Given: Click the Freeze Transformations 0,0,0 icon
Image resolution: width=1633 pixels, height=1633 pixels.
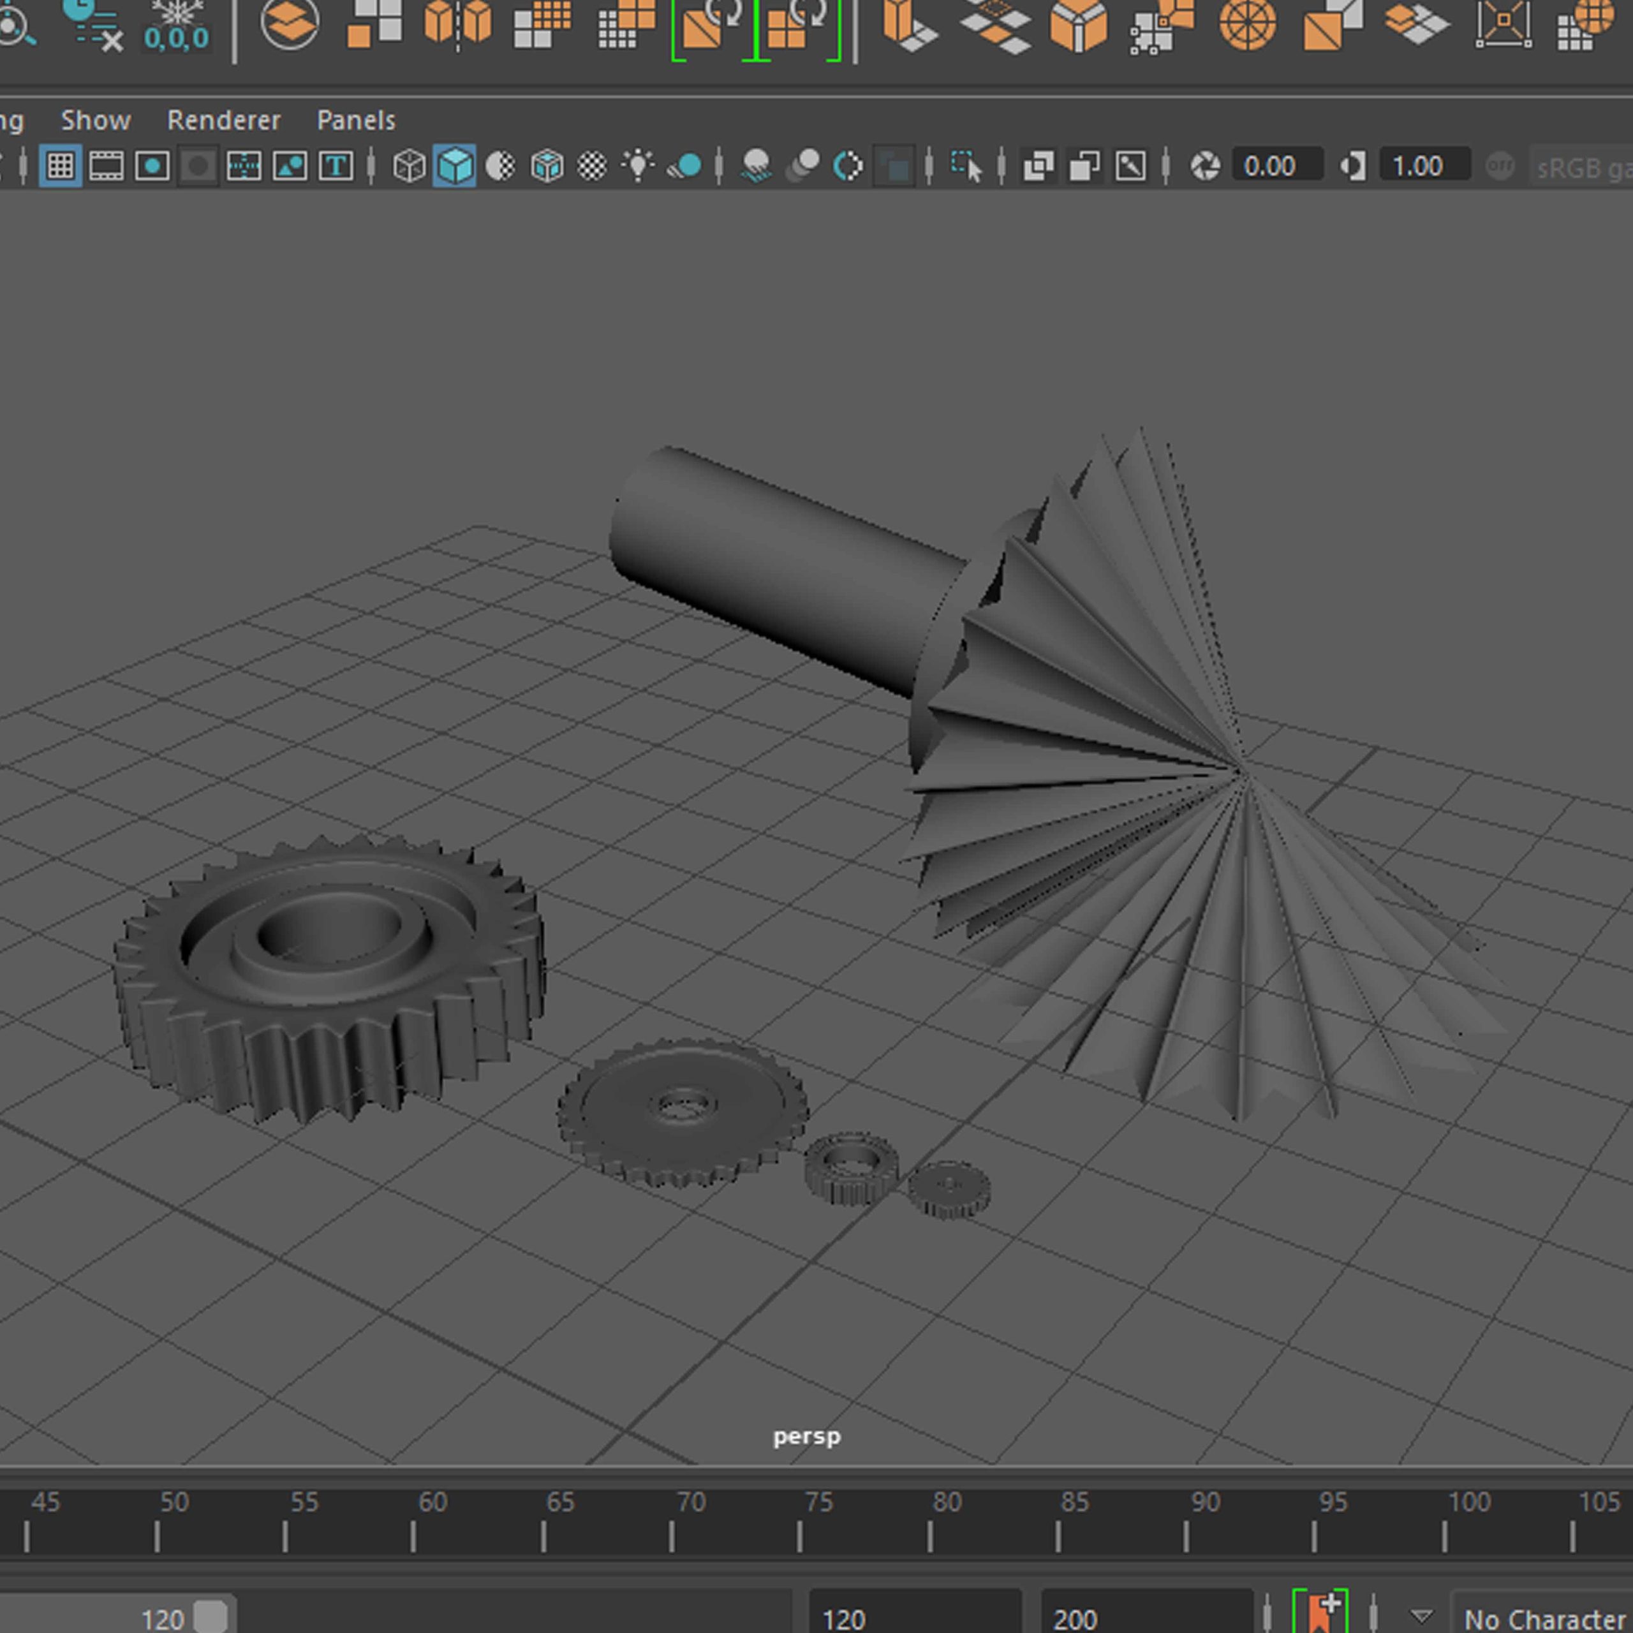Looking at the screenshot, I should coord(176,26).
